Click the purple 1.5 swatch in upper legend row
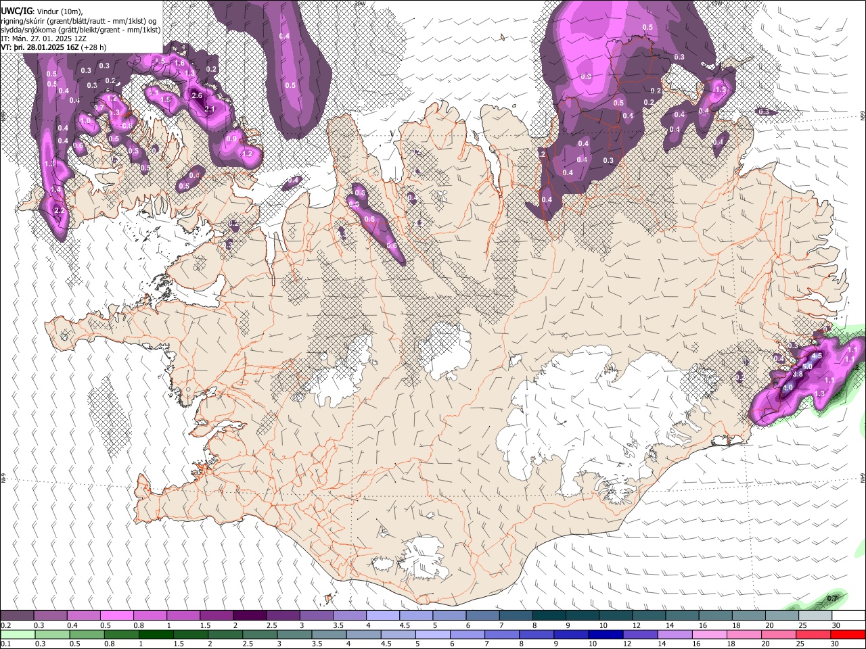866x649 pixels. [216, 616]
